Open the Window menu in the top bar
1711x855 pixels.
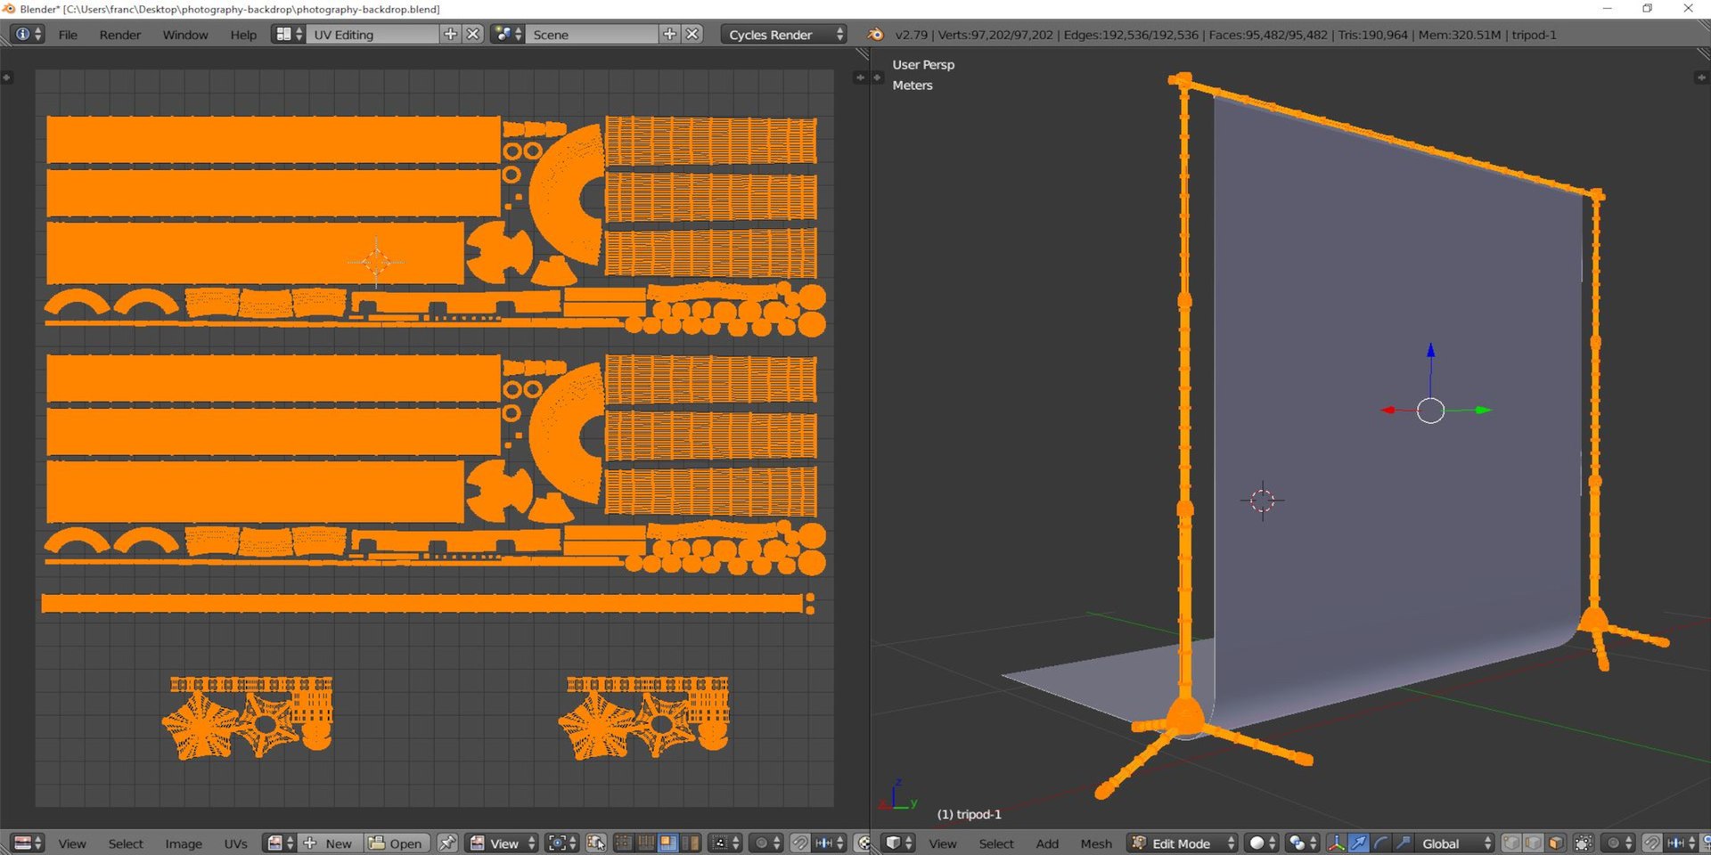click(185, 35)
